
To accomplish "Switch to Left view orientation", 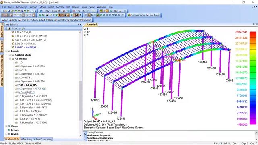I will coord(42,20).
